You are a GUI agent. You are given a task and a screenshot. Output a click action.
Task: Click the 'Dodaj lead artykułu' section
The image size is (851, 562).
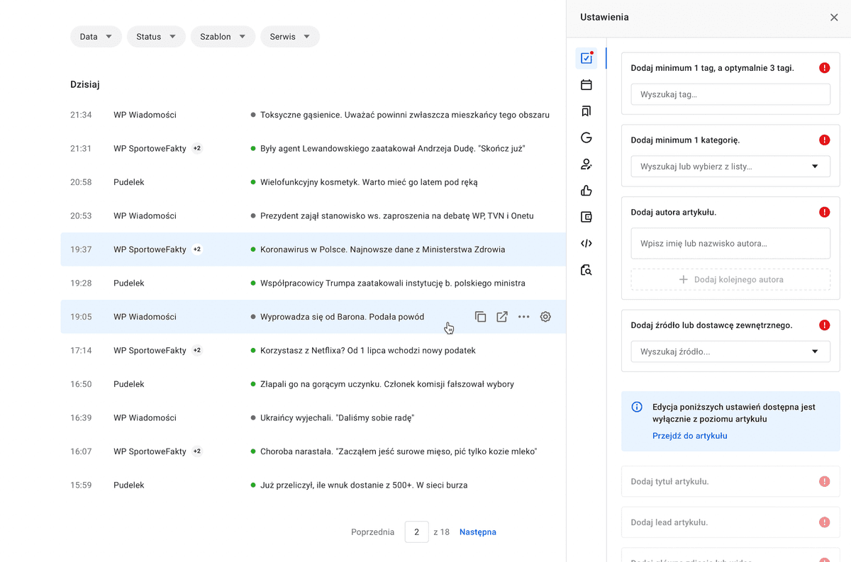pyautogui.click(x=730, y=522)
